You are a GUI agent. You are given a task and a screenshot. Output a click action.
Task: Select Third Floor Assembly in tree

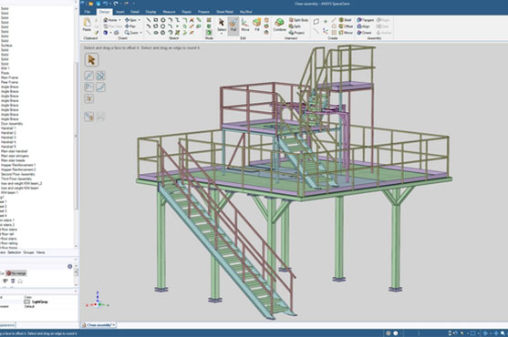(16, 179)
